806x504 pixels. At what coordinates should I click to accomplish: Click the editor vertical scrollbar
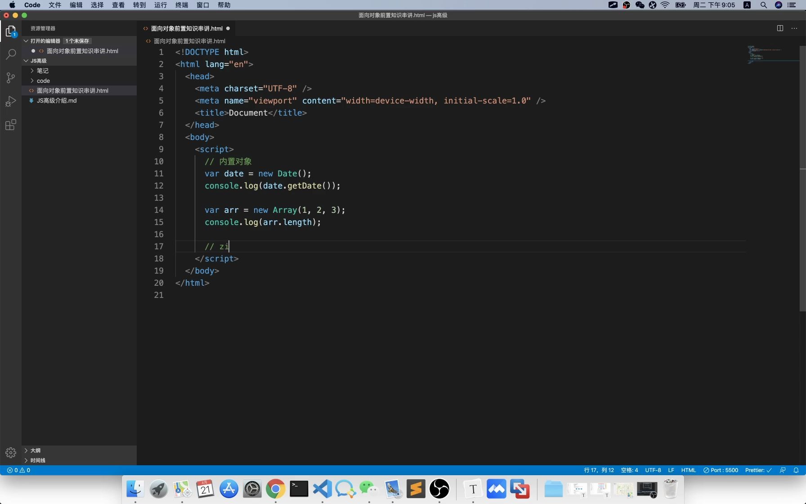tap(803, 178)
